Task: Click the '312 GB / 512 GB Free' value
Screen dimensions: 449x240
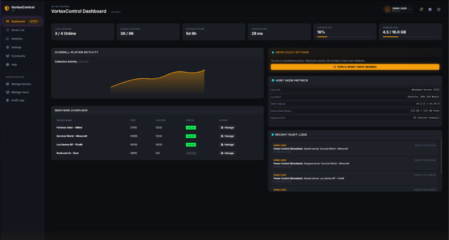Action: click(x=424, y=111)
